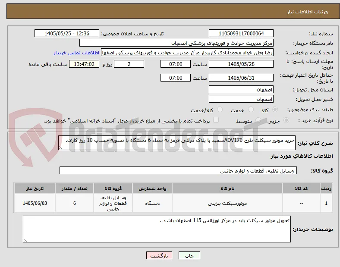Click the announcement date field 1405/05/25 - 12:36
The width and height of the screenshot is (340, 267).
point(67,33)
